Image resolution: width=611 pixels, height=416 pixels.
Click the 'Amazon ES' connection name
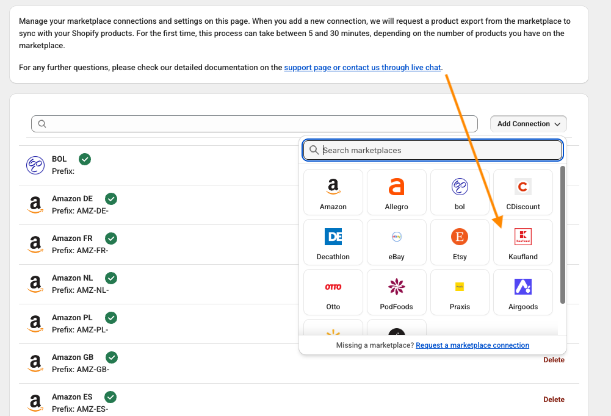pyautogui.click(x=72, y=397)
